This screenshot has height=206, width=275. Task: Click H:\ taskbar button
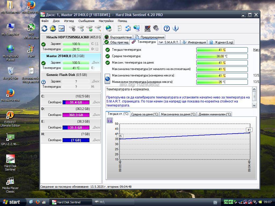(x=114, y=202)
